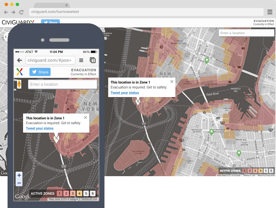The height and width of the screenshot is (208, 276).
Task: Select zone 5 swatch in desktop legend
Action: pyautogui.click(x=266, y=170)
